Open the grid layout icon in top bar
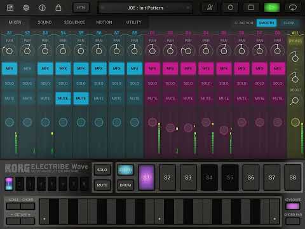The image size is (305, 229). pyautogui.click(x=10, y=8)
